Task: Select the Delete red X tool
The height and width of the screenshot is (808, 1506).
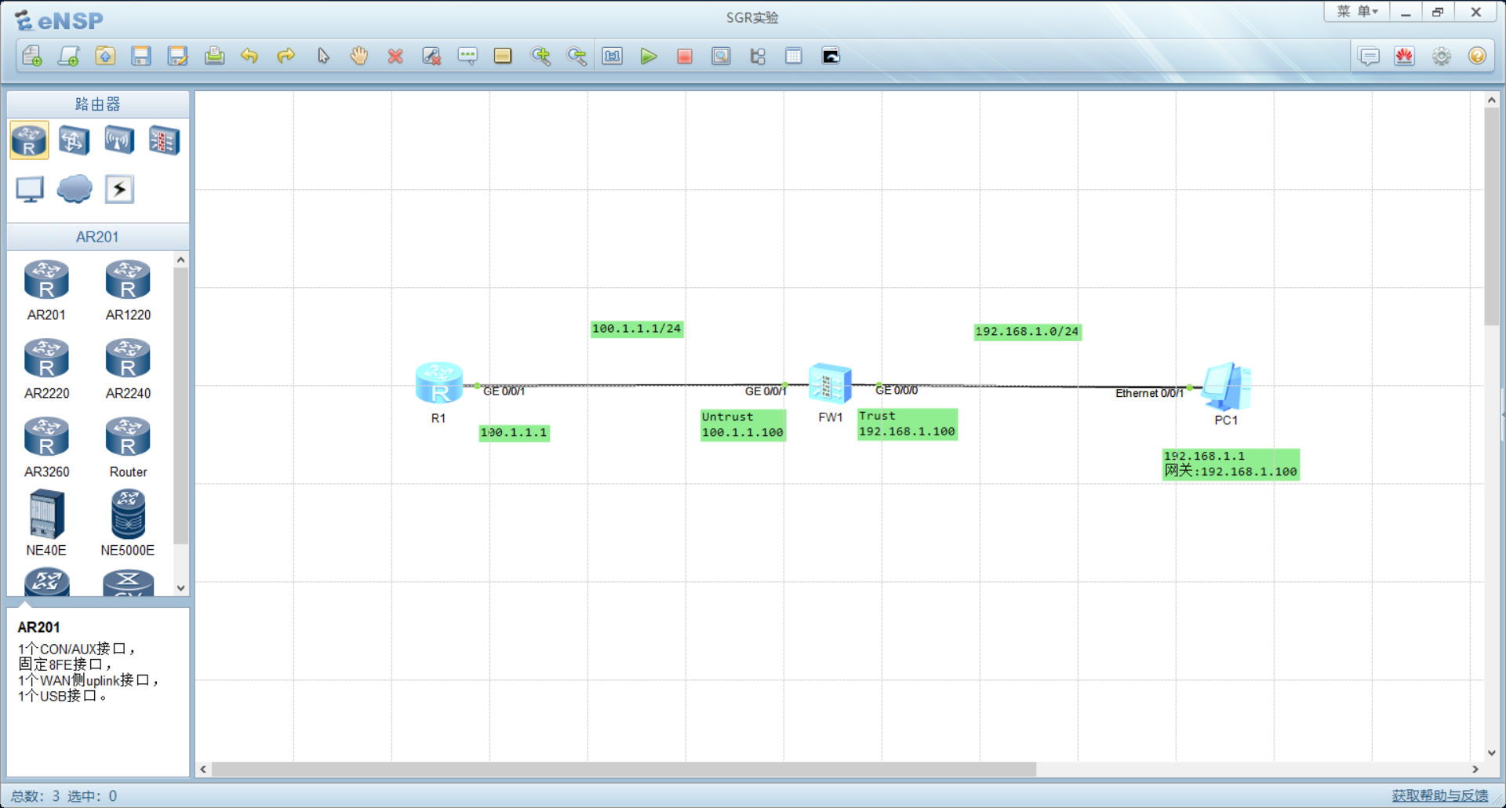Action: [395, 56]
